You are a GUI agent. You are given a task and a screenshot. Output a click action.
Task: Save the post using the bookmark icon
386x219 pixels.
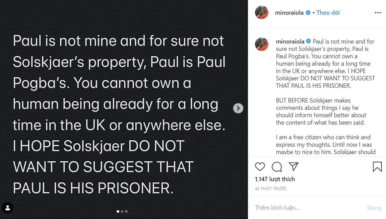coord(377,166)
